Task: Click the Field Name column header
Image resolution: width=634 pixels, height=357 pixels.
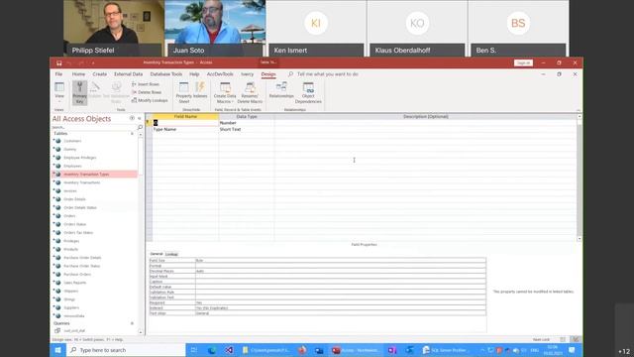Action: 185,117
